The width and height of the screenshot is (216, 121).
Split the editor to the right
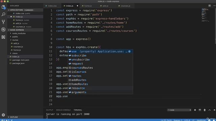click(x=210, y=6)
